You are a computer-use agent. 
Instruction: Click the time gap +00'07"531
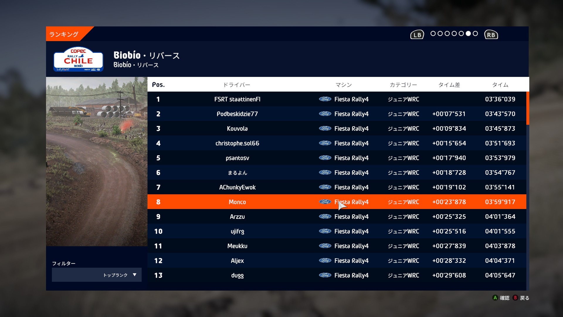(449, 114)
